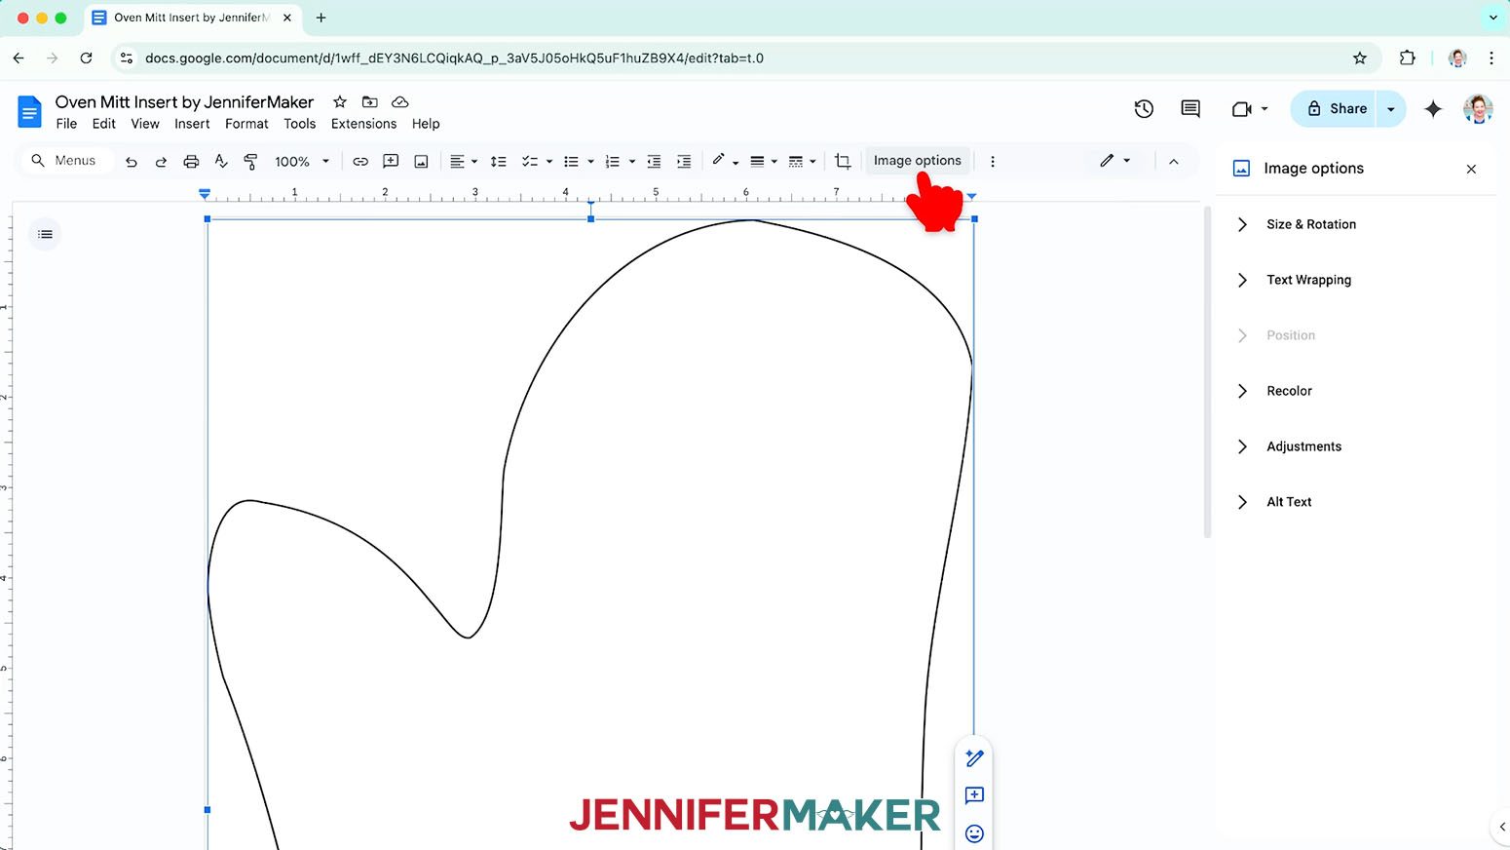Open the Share options dropdown arrow

(1391, 109)
